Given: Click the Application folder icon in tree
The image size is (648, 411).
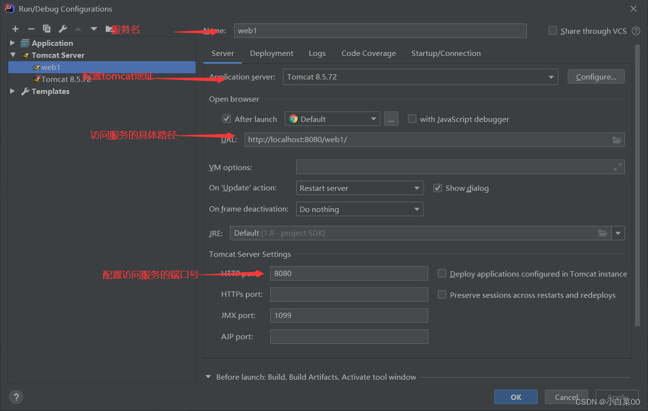Looking at the screenshot, I should 25,43.
